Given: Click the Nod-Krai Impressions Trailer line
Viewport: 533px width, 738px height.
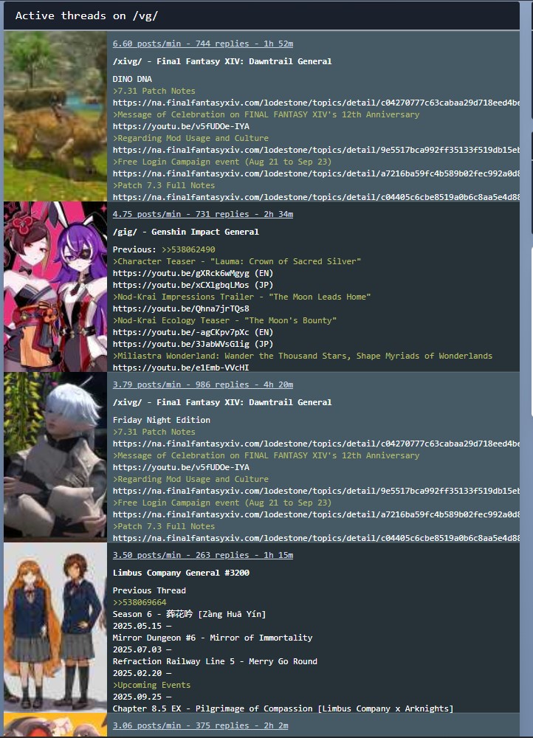Looking at the screenshot, I should coord(241,297).
